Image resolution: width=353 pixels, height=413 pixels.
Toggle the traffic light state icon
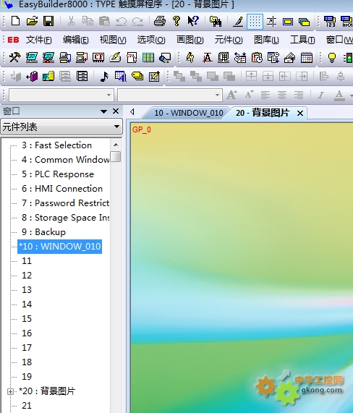(x=348, y=57)
